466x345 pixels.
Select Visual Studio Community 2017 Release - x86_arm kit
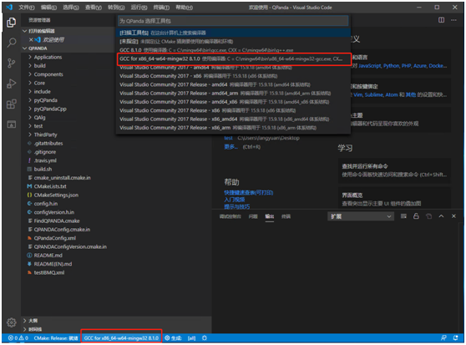pyautogui.click(x=233, y=128)
